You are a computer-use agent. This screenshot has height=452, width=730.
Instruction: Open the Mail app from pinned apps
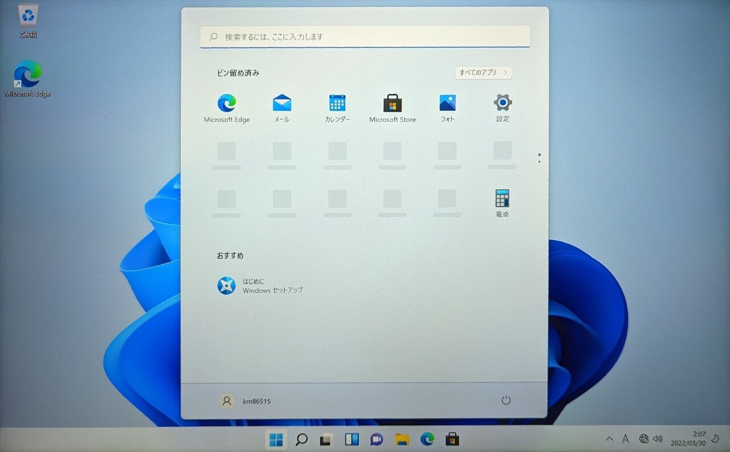pos(282,104)
